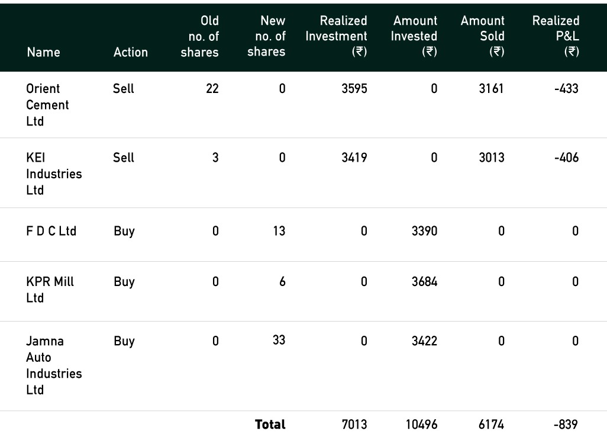The width and height of the screenshot is (607, 440).
Task: Click old shares "0" in Jamna Auto row
Action: [215, 341]
